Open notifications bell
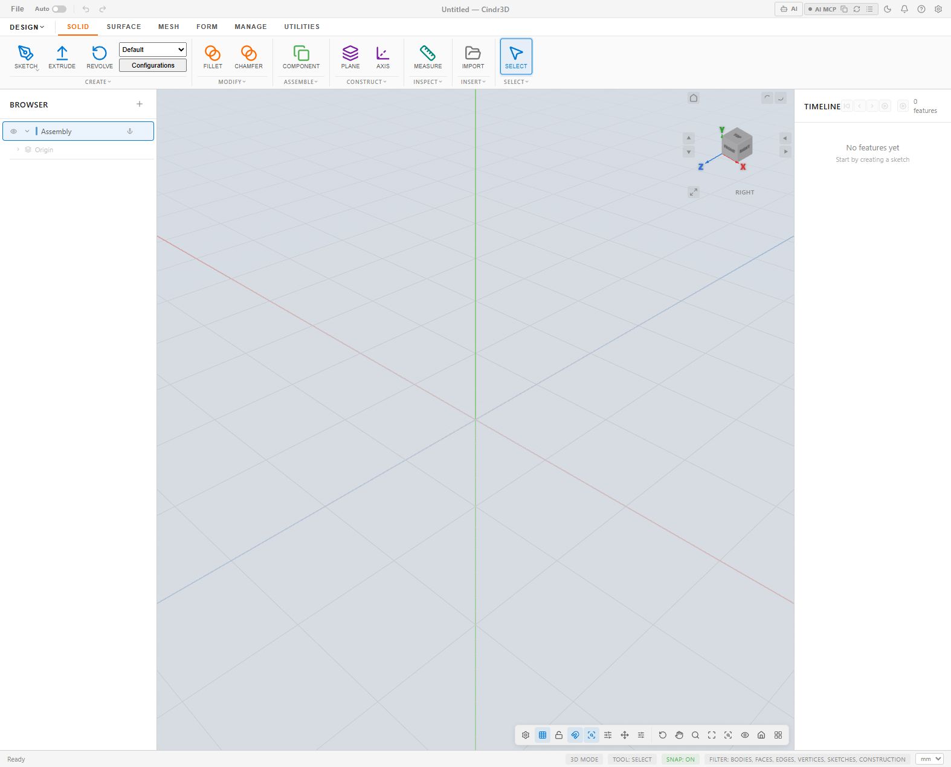951x767 pixels. (904, 9)
